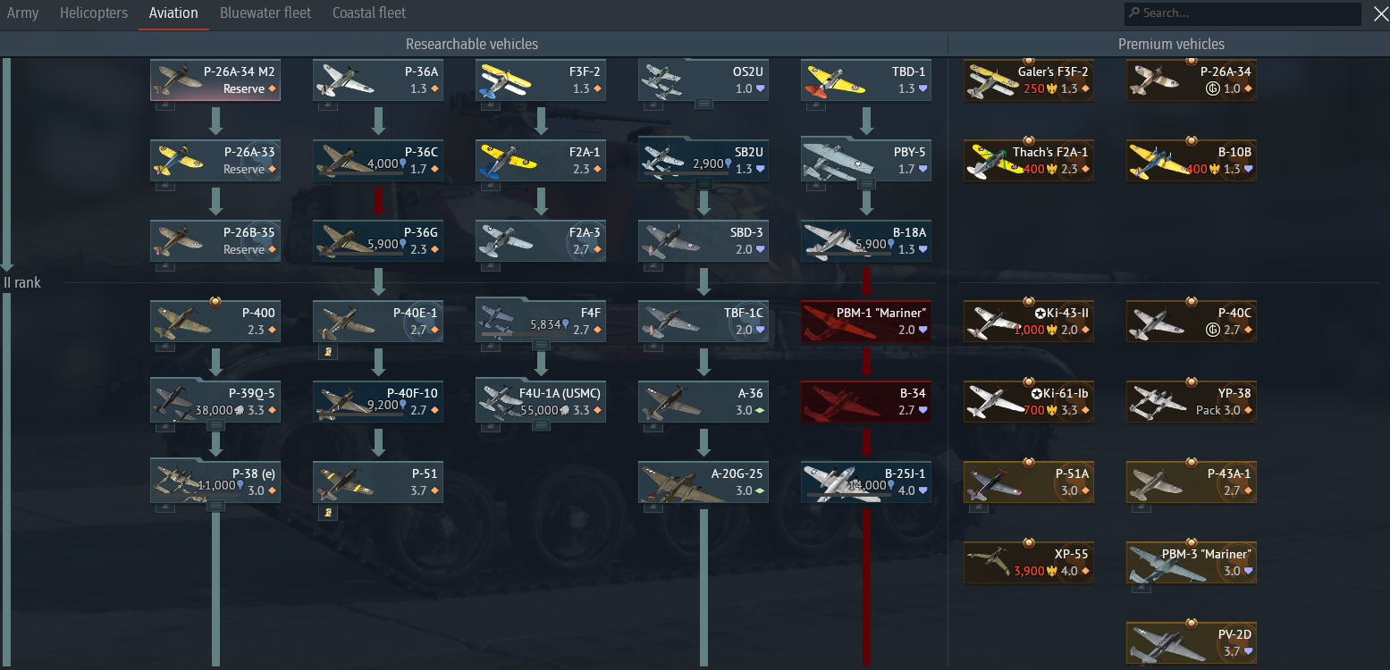The height and width of the screenshot is (670, 1390).
Task: Select the P-51A premium card
Action: [1029, 482]
